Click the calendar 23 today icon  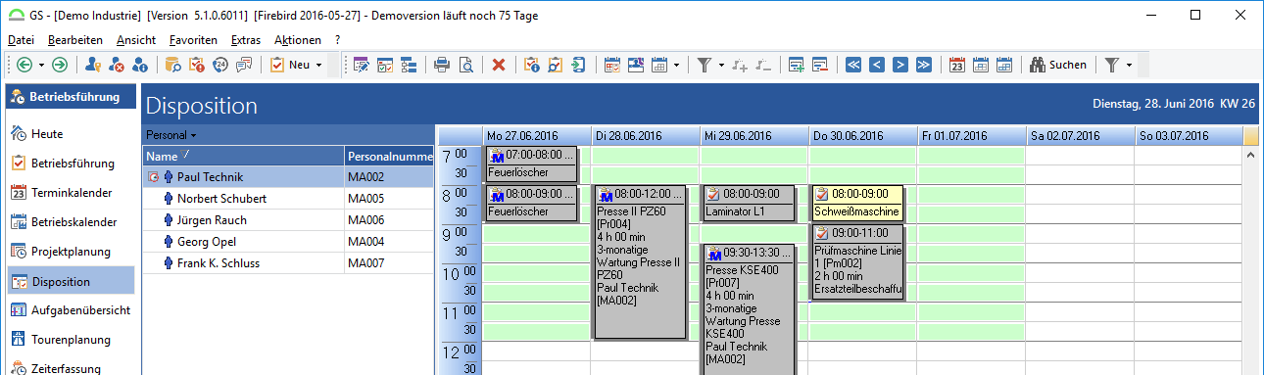pos(957,65)
